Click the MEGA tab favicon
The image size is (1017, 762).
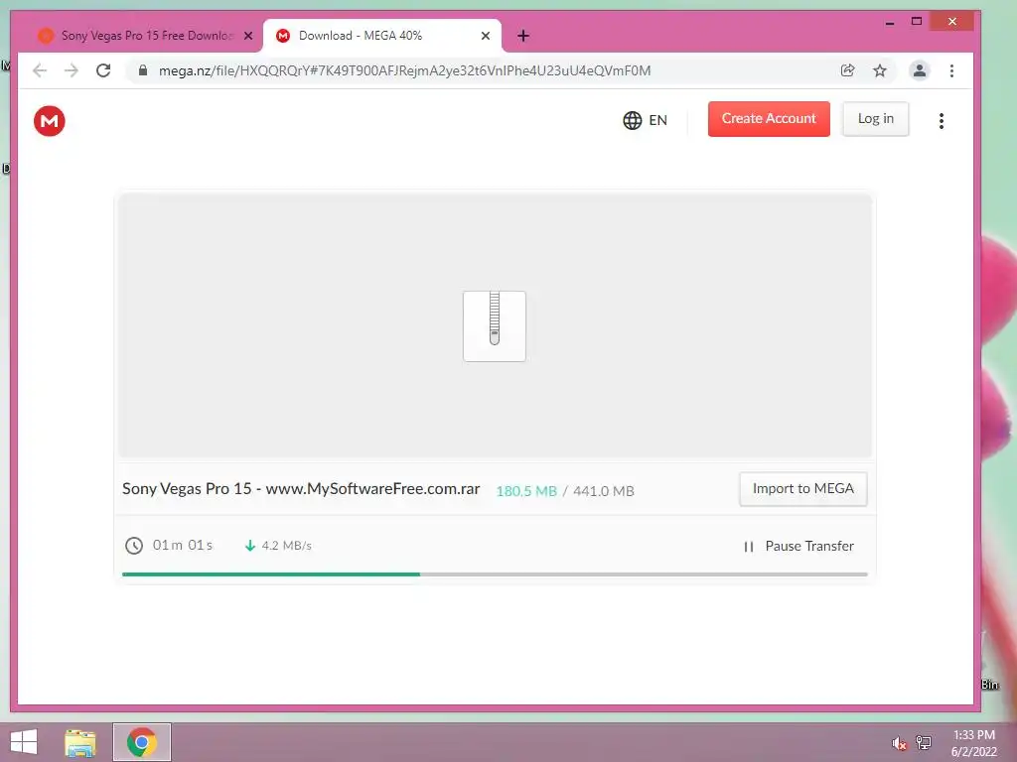(283, 36)
